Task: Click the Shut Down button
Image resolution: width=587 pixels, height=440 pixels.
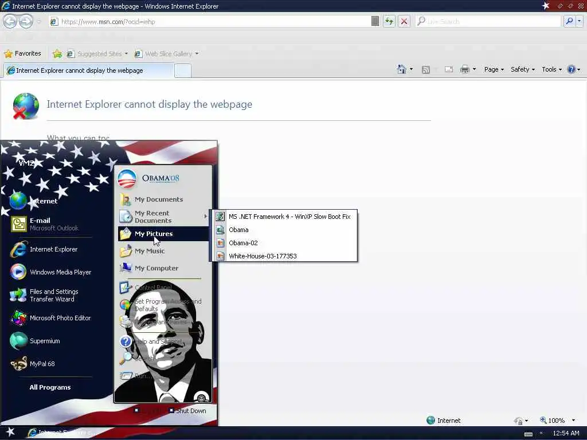Action: 187,411
